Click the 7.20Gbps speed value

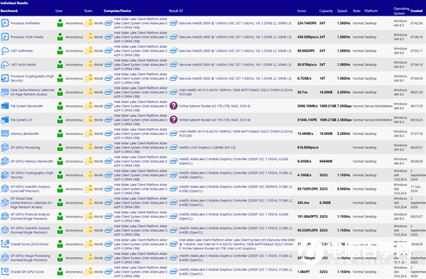pos(344,106)
